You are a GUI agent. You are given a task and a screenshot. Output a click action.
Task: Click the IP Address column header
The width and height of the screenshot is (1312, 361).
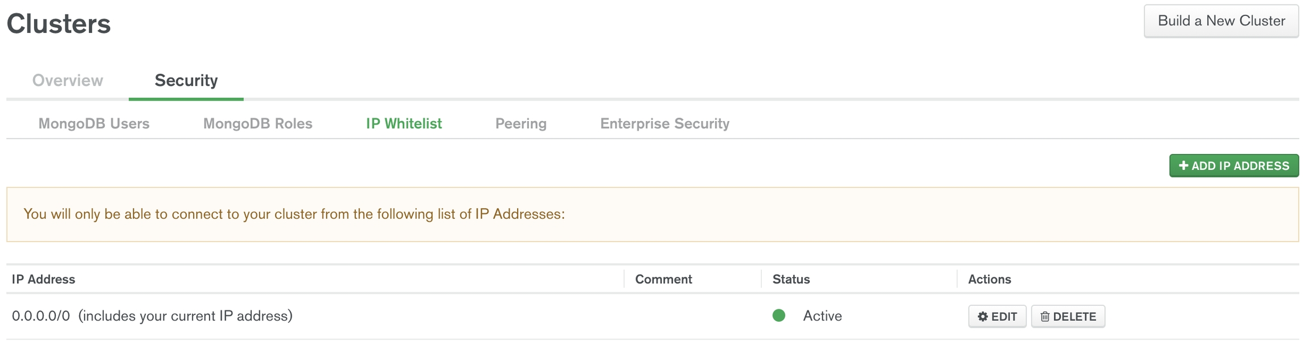click(44, 279)
